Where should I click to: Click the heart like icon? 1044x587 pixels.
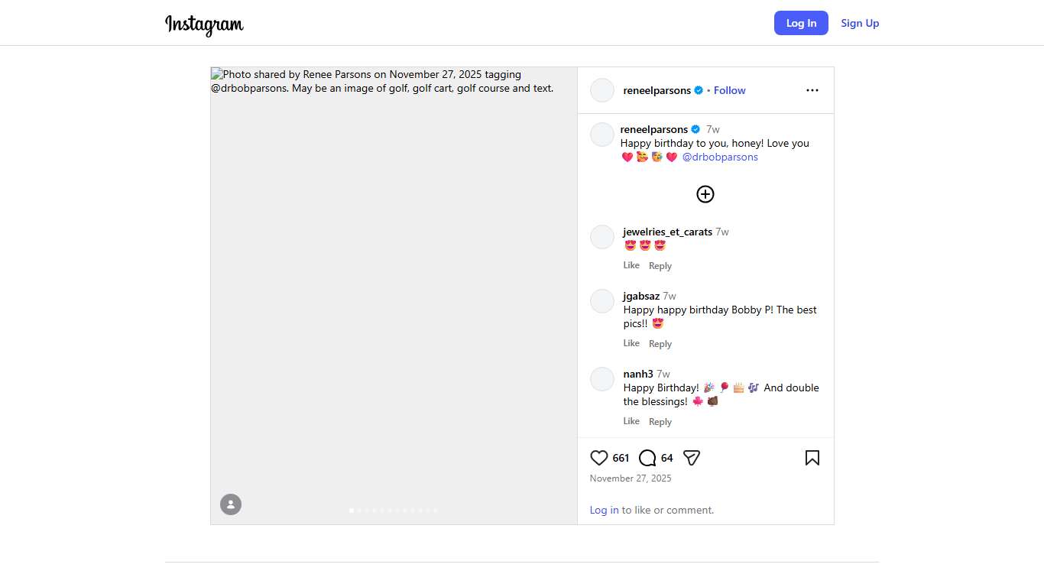click(599, 458)
